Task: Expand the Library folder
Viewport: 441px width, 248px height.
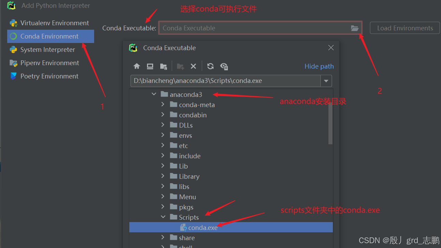Action: click(x=163, y=176)
